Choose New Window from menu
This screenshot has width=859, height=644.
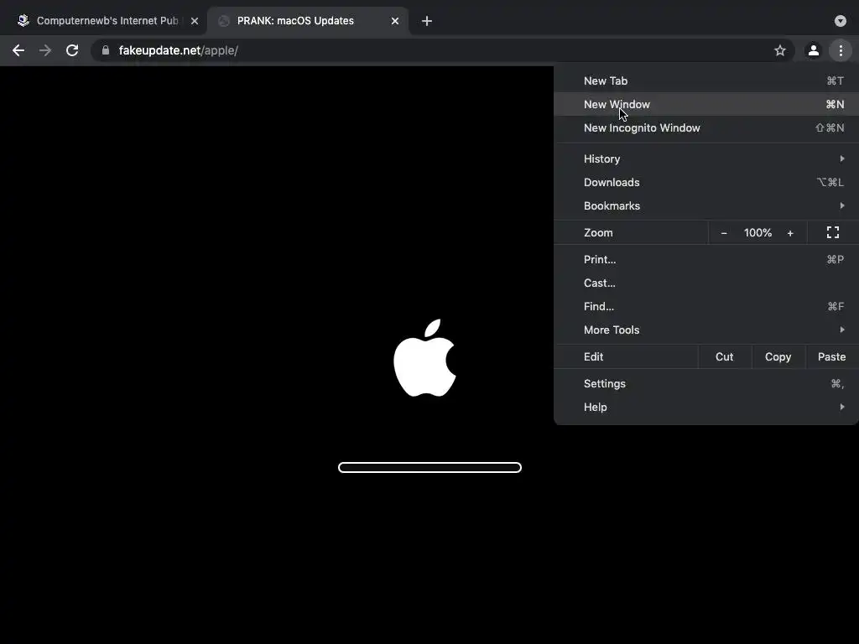(x=706, y=104)
